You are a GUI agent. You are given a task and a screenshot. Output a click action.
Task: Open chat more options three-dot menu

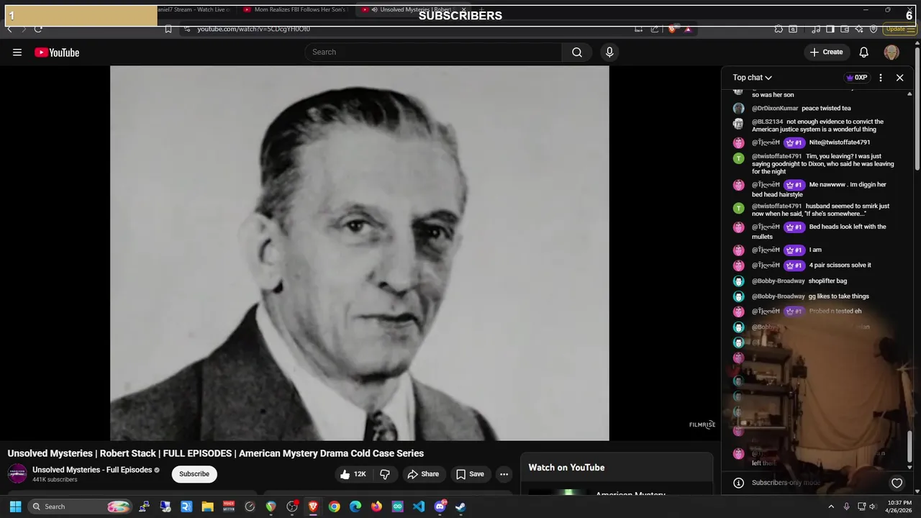coord(881,78)
